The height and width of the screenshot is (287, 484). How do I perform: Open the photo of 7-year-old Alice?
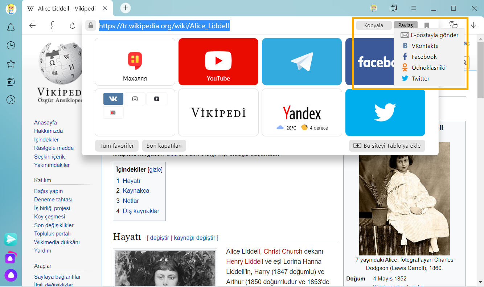coord(404,199)
